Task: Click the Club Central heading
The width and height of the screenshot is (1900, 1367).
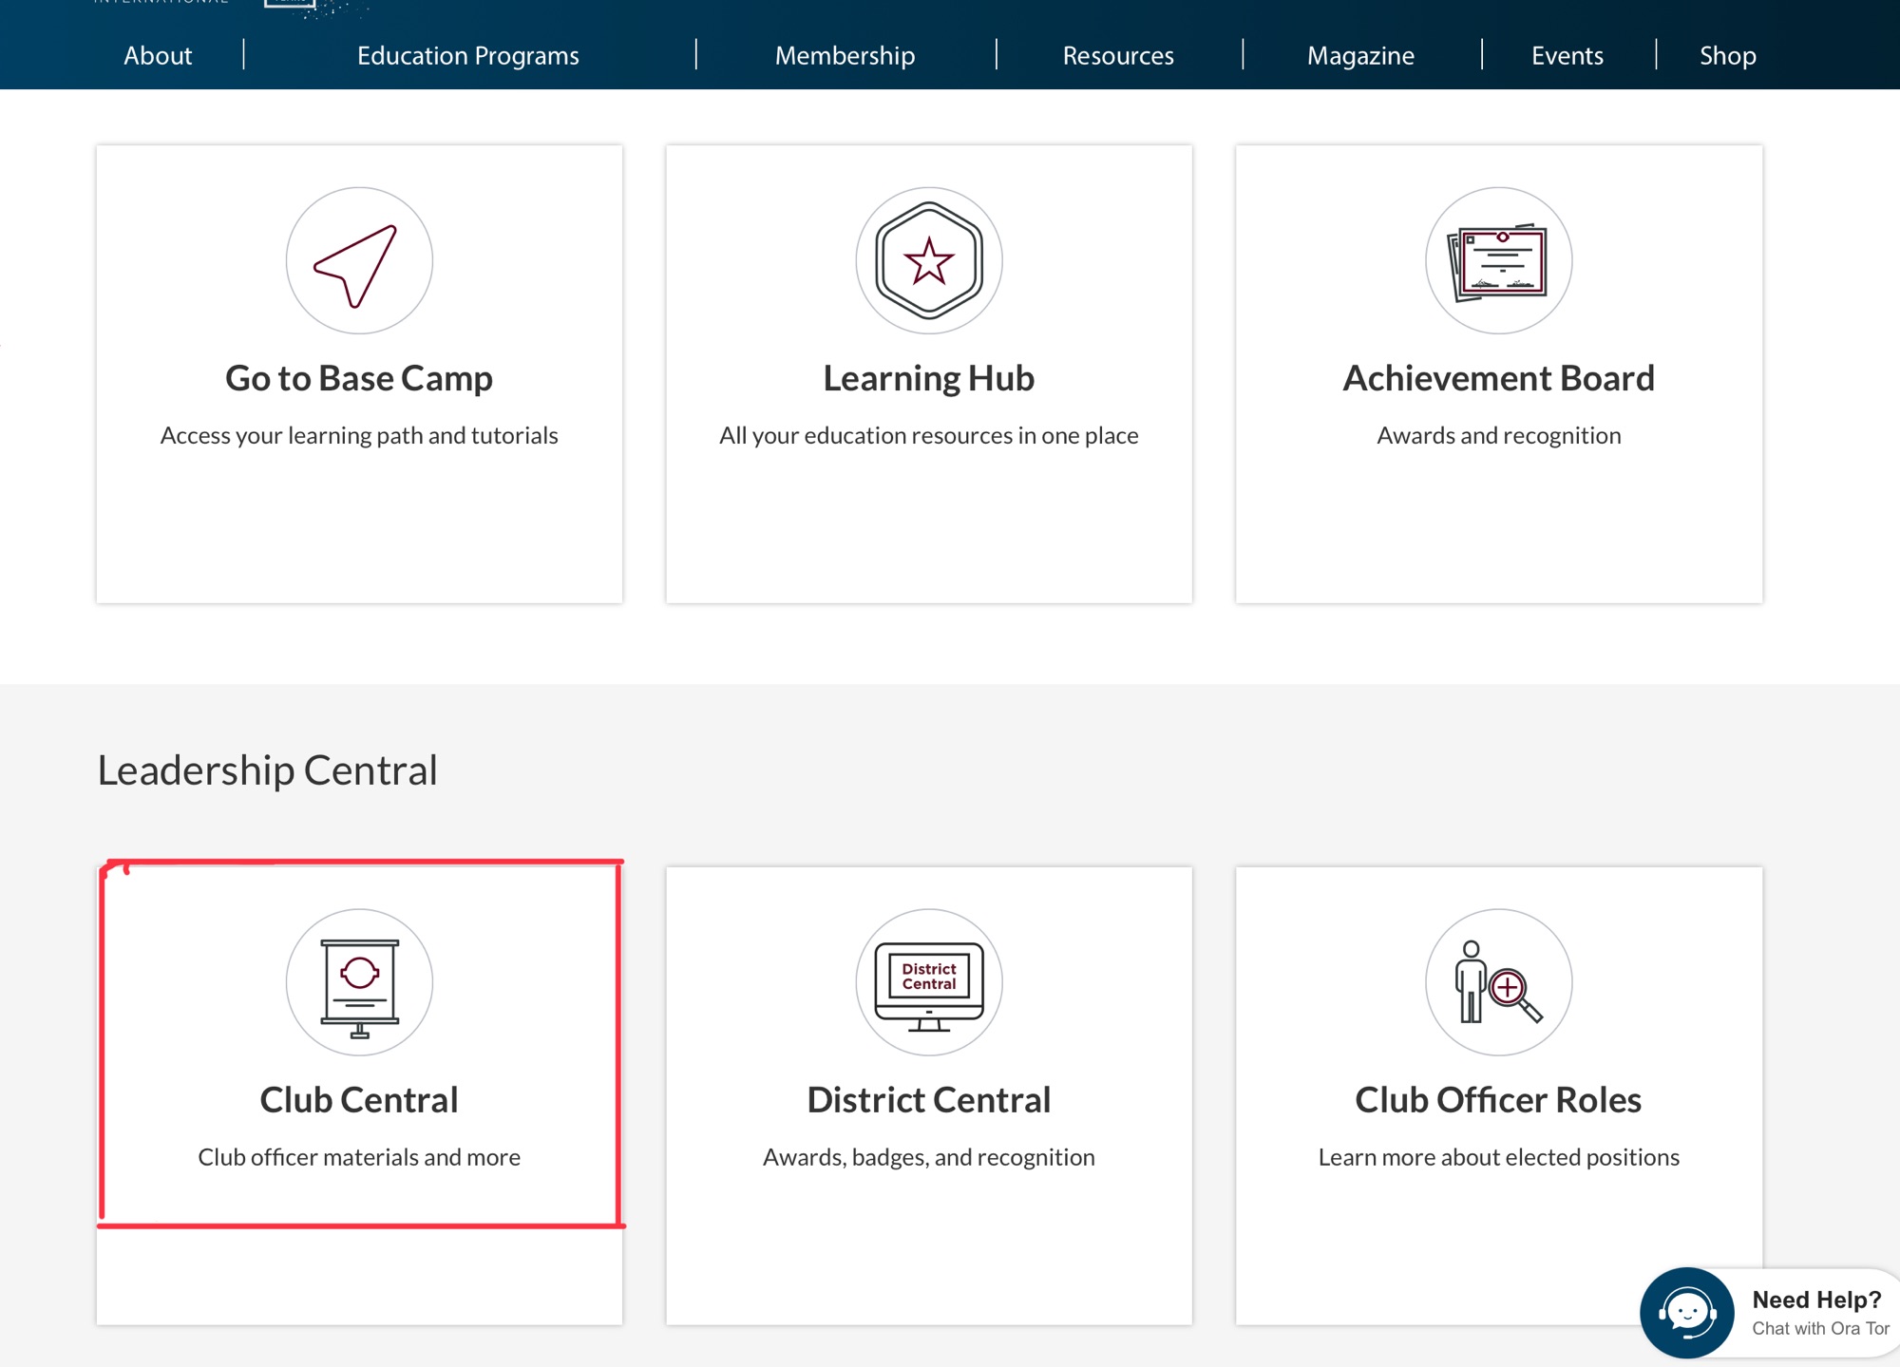Action: tap(359, 1100)
